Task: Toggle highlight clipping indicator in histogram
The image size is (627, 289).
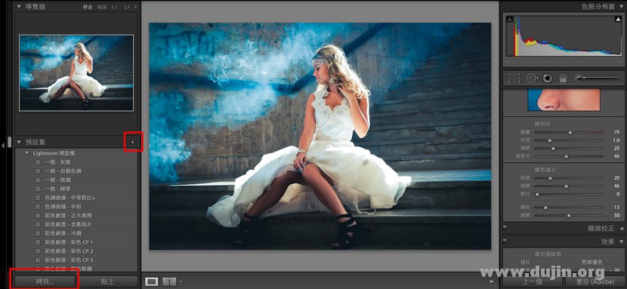Action: coord(618,19)
